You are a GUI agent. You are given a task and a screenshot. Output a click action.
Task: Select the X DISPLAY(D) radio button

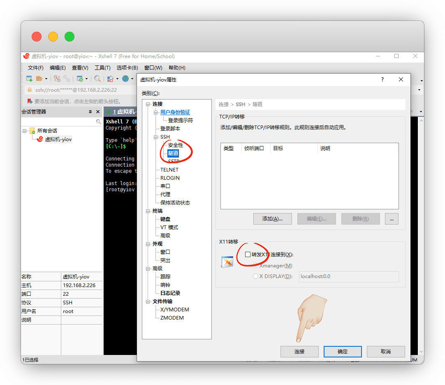(x=255, y=276)
